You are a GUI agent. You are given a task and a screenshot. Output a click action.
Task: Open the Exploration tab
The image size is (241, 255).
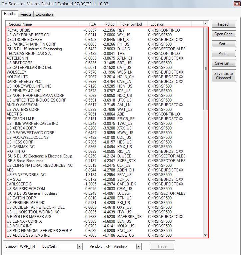44,14
